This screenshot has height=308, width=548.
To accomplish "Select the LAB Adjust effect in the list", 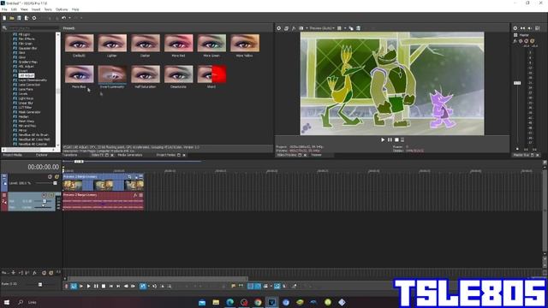I will [x=27, y=75].
